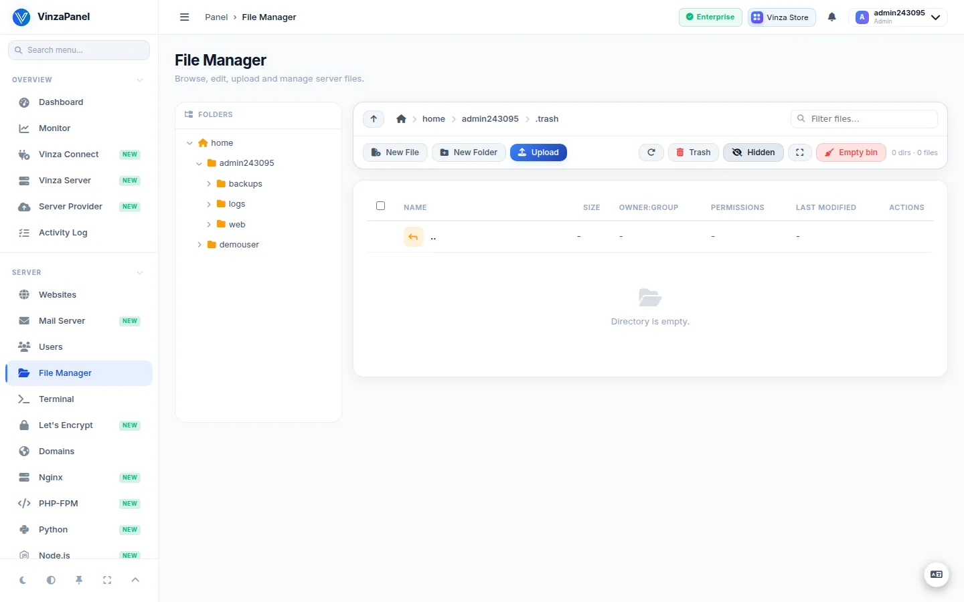Check the select-all files checkbox
Image resolution: width=964 pixels, height=602 pixels.
[380, 206]
